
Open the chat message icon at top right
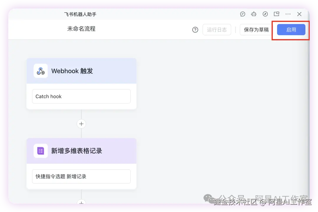click(242, 14)
